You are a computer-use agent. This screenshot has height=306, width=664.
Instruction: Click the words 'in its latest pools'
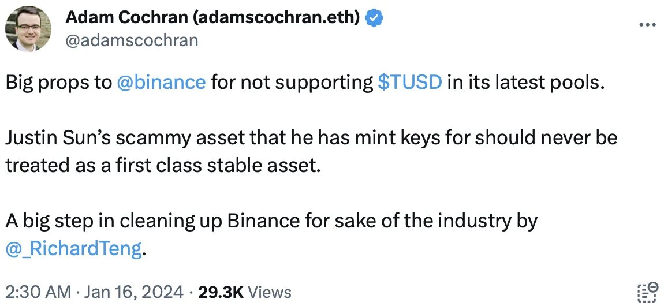[x=524, y=81]
